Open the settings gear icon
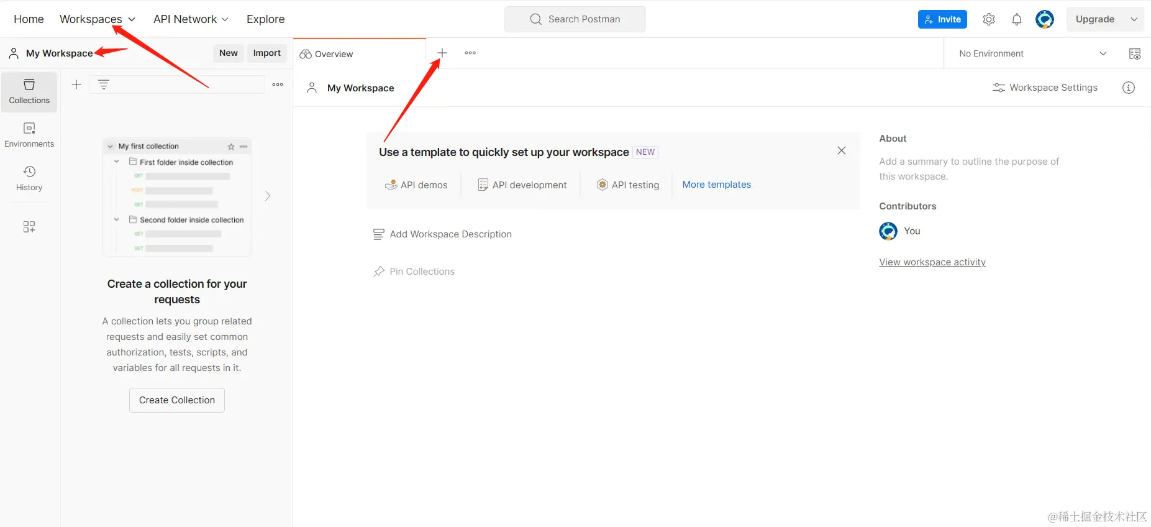This screenshot has width=1151, height=527. 989,19
